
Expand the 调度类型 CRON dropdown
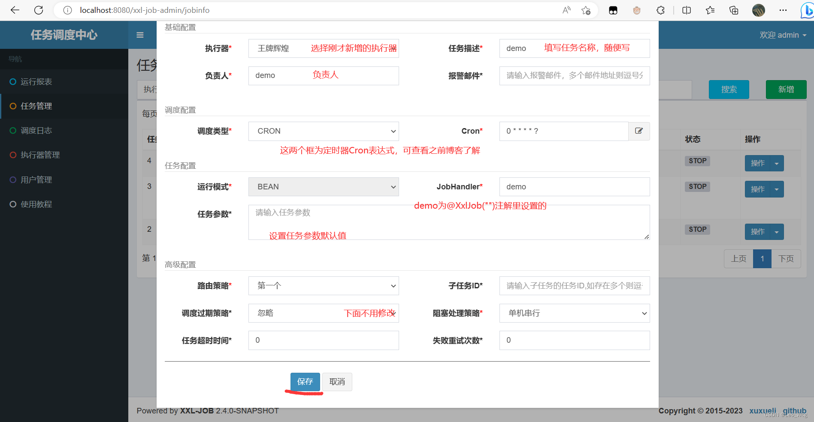[393, 131]
